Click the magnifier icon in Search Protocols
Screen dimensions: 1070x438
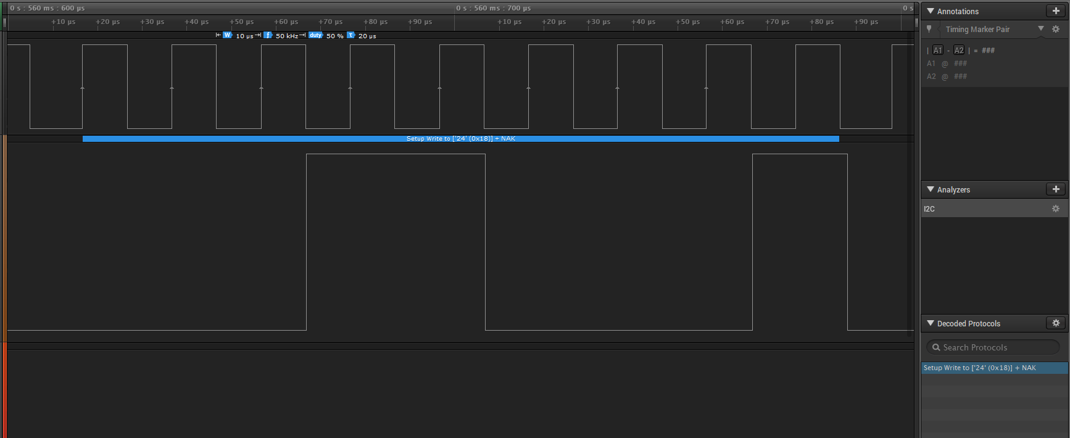tap(936, 347)
